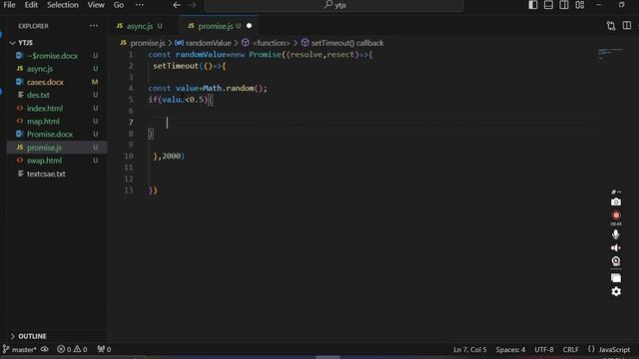639x359 pixels.
Task: Toggle the recorder speaker audio
Action: 616,248
